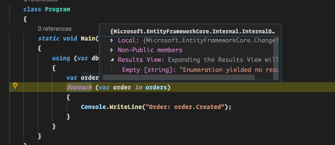Click the yellow lightbulb quick-fix icon
Screen dimensions: 335x145
pyautogui.click(x=15, y=86)
